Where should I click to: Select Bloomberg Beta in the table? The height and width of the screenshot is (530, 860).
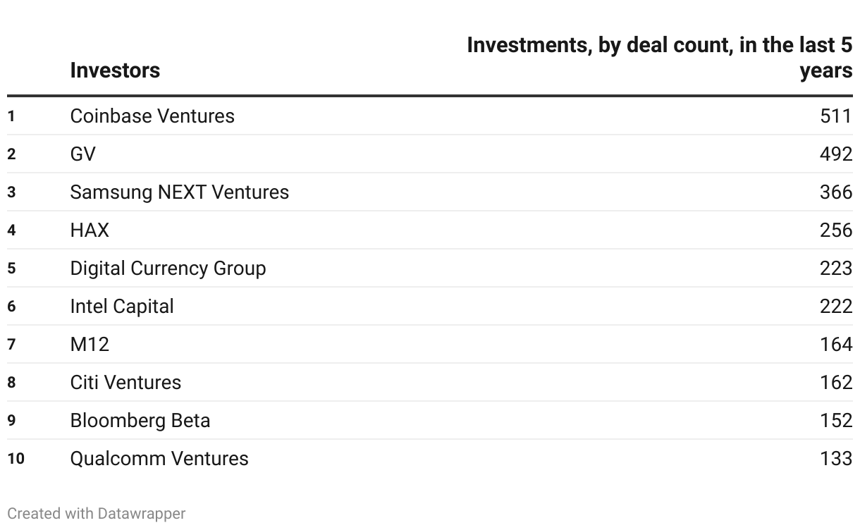(140, 420)
